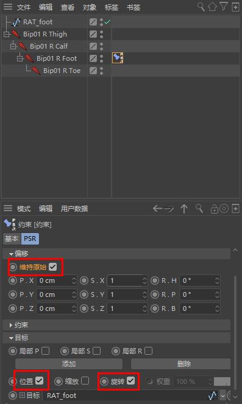Toggle layer box for Bip01 R Toe
The width and height of the screenshot is (242, 404).
click(x=93, y=71)
